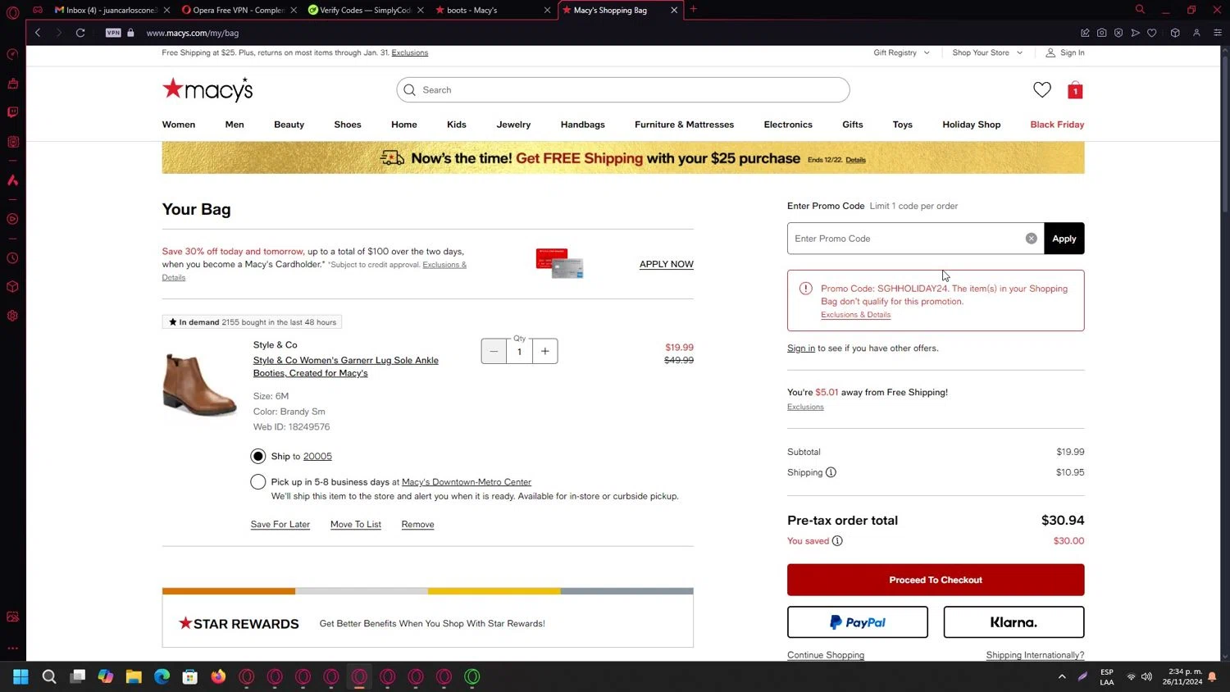
Task: Open File Explorer from taskbar
Action: coord(134,676)
